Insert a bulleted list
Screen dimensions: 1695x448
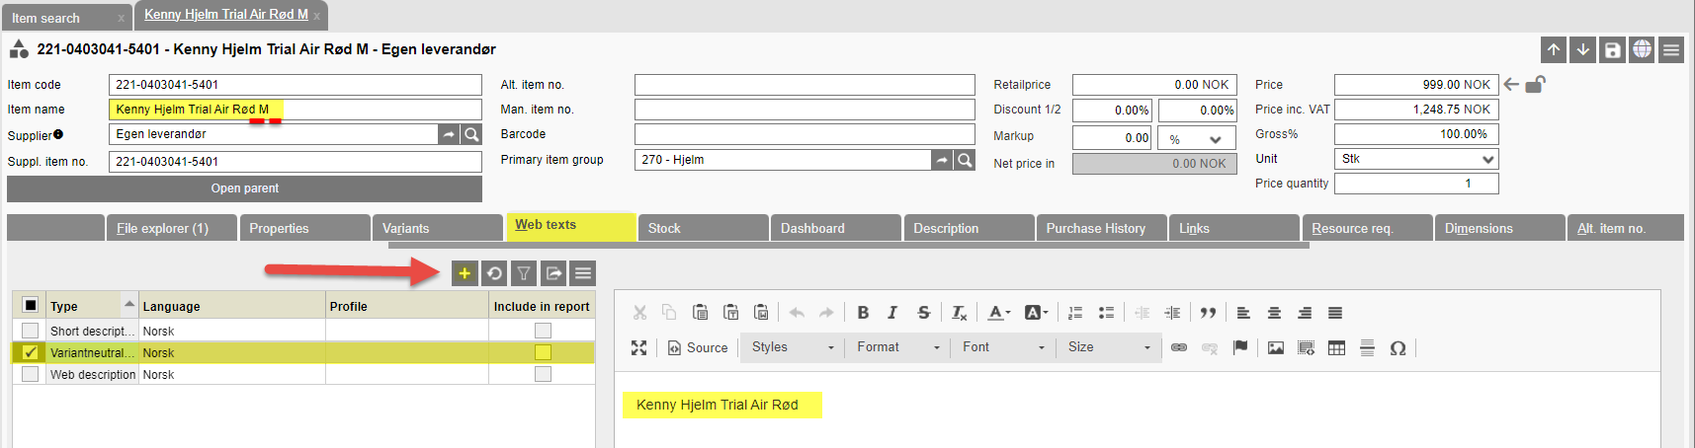(1106, 313)
